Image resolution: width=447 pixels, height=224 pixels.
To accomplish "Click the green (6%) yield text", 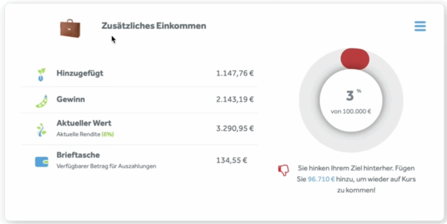I will coord(107,134).
